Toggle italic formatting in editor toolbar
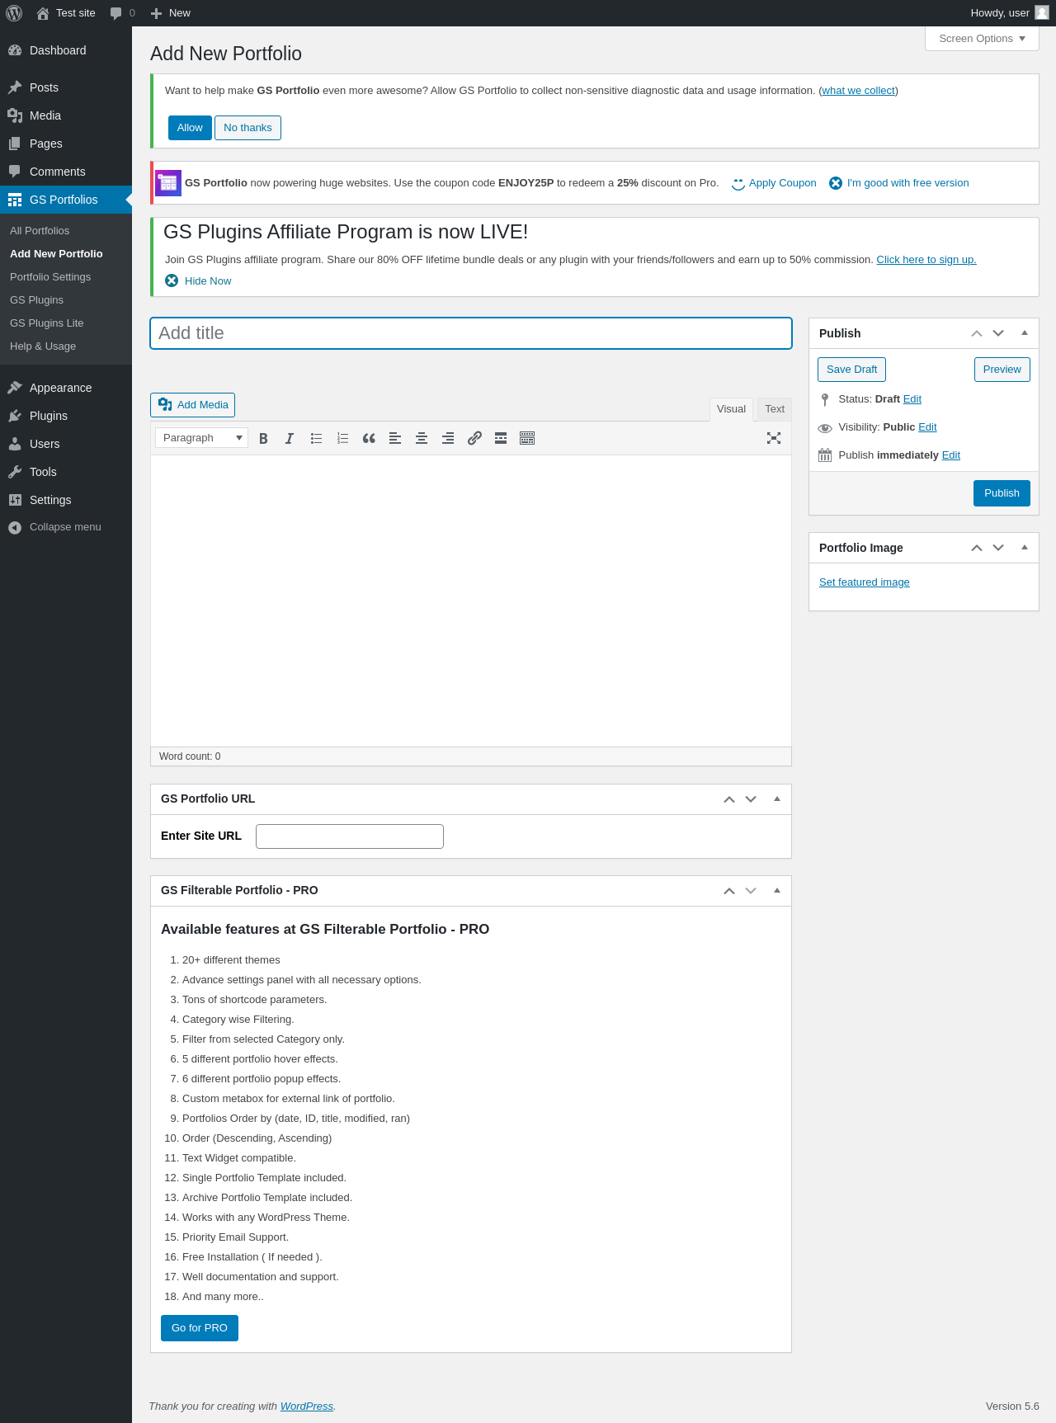This screenshot has width=1056, height=1423. [290, 439]
